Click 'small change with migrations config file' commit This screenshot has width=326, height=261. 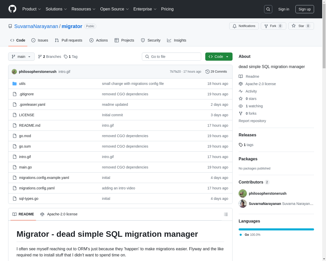coord(133,84)
